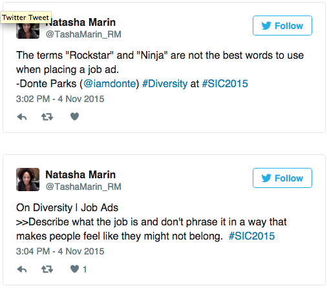Open the #Diversity hashtag link
The width and height of the screenshot is (329, 288).
(165, 84)
